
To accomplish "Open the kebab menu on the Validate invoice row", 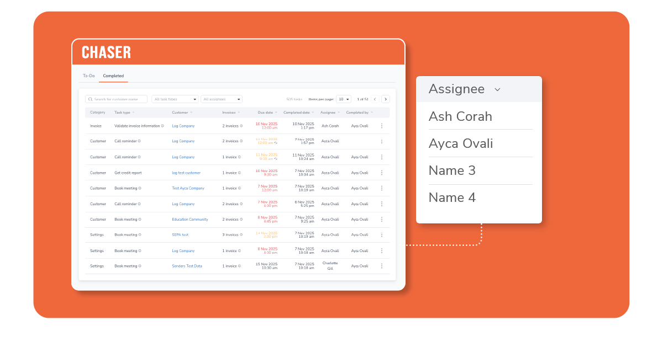I will [x=381, y=125].
